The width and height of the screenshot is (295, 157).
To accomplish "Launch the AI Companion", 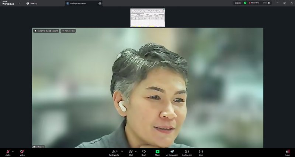I will 172,152.
